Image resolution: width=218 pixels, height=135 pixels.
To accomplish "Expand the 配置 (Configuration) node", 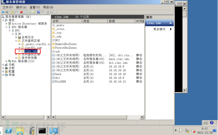I will pyautogui.click(x=3, y=71).
